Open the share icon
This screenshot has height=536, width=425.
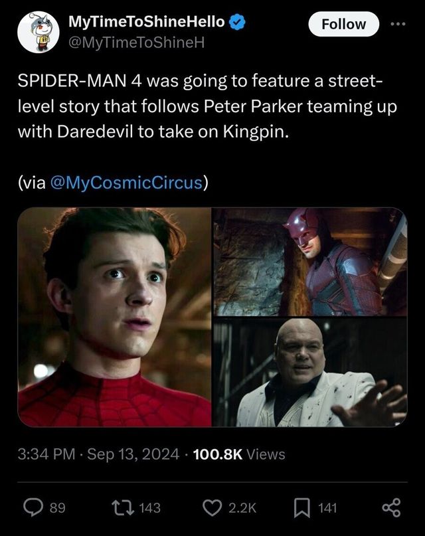click(391, 507)
